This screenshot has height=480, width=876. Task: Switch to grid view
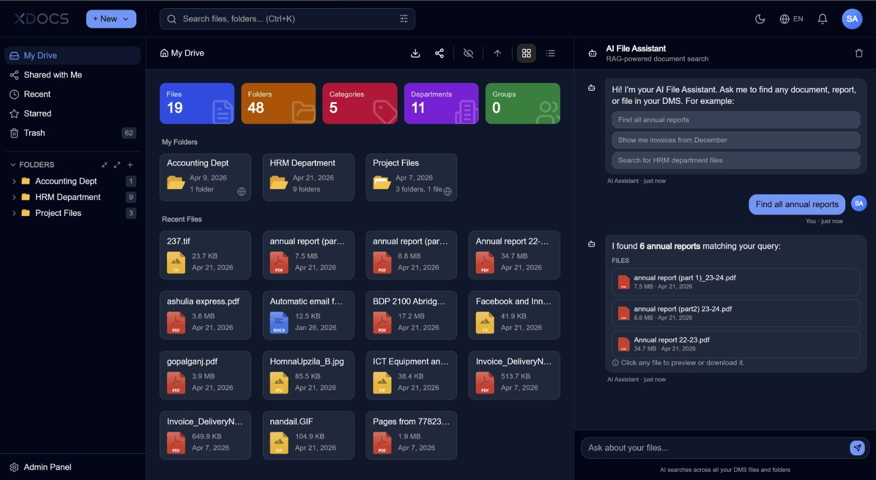tap(526, 53)
